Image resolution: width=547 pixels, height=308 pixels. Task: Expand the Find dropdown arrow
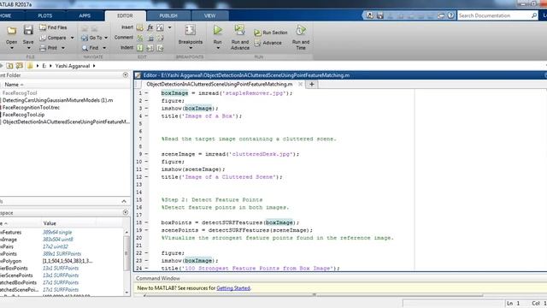tap(104, 48)
